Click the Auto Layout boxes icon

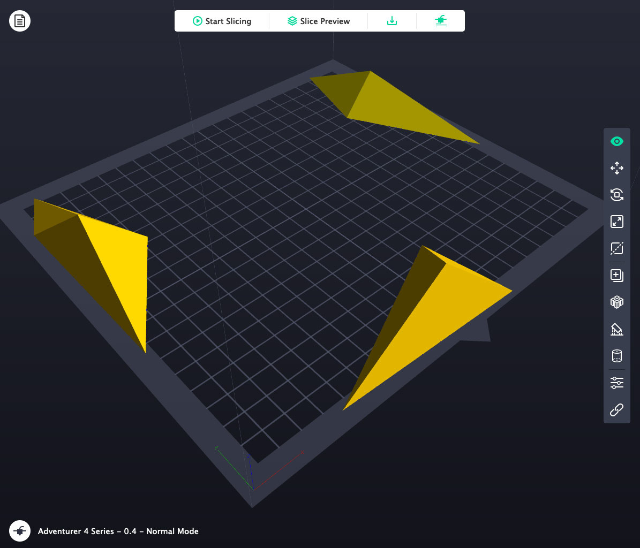[x=616, y=302]
